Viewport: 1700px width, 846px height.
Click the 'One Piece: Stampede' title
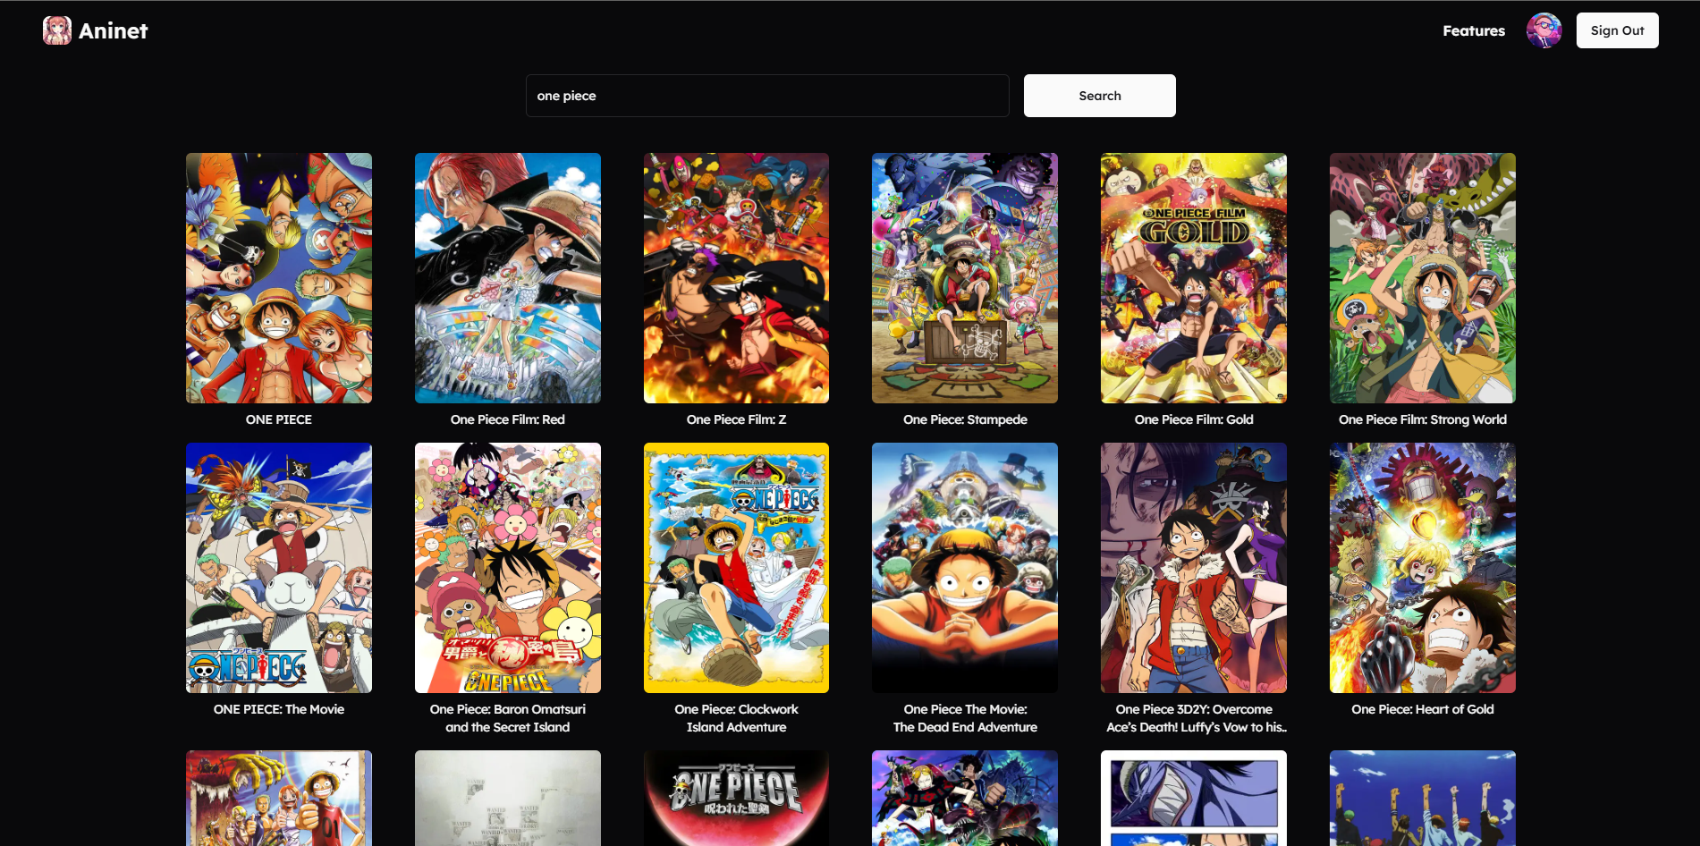[x=965, y=419]
